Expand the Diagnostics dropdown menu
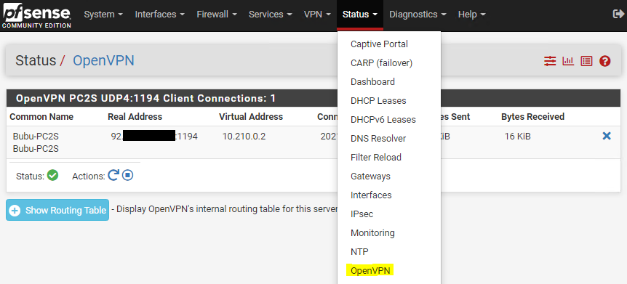Image resolution: width=627 pixels, height=284 pixels. pyautogui.click(x=418, y=15)
